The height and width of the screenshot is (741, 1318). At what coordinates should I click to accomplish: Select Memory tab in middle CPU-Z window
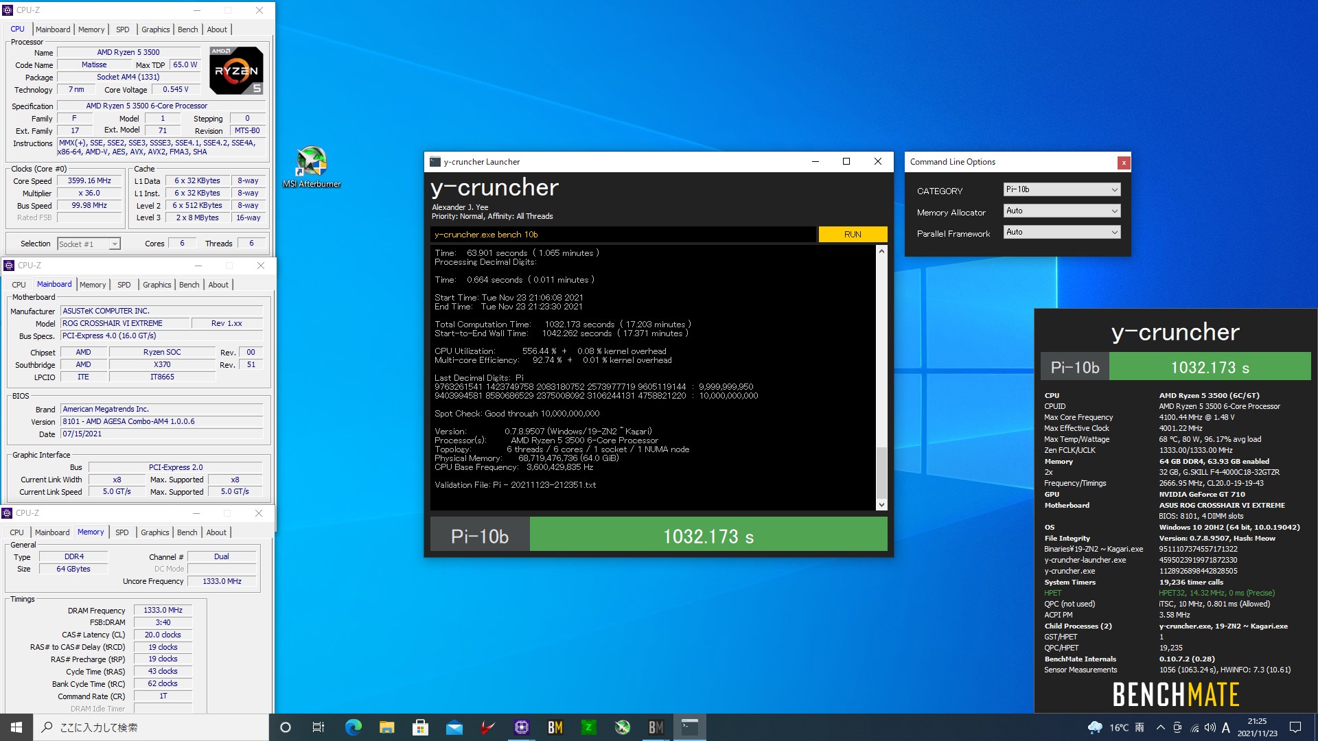tap(93, 285)
